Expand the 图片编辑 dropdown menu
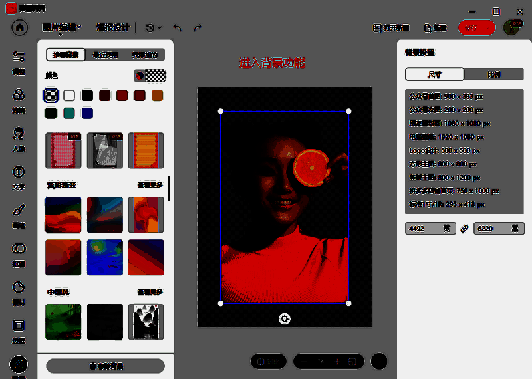The height and width of the screenshot is (379, 532). pos(62,27)
